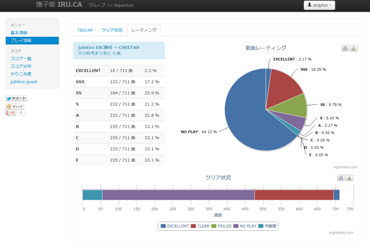Click the 'NO PLAY : 64.13 %' pie label

(x=199, y=132)
